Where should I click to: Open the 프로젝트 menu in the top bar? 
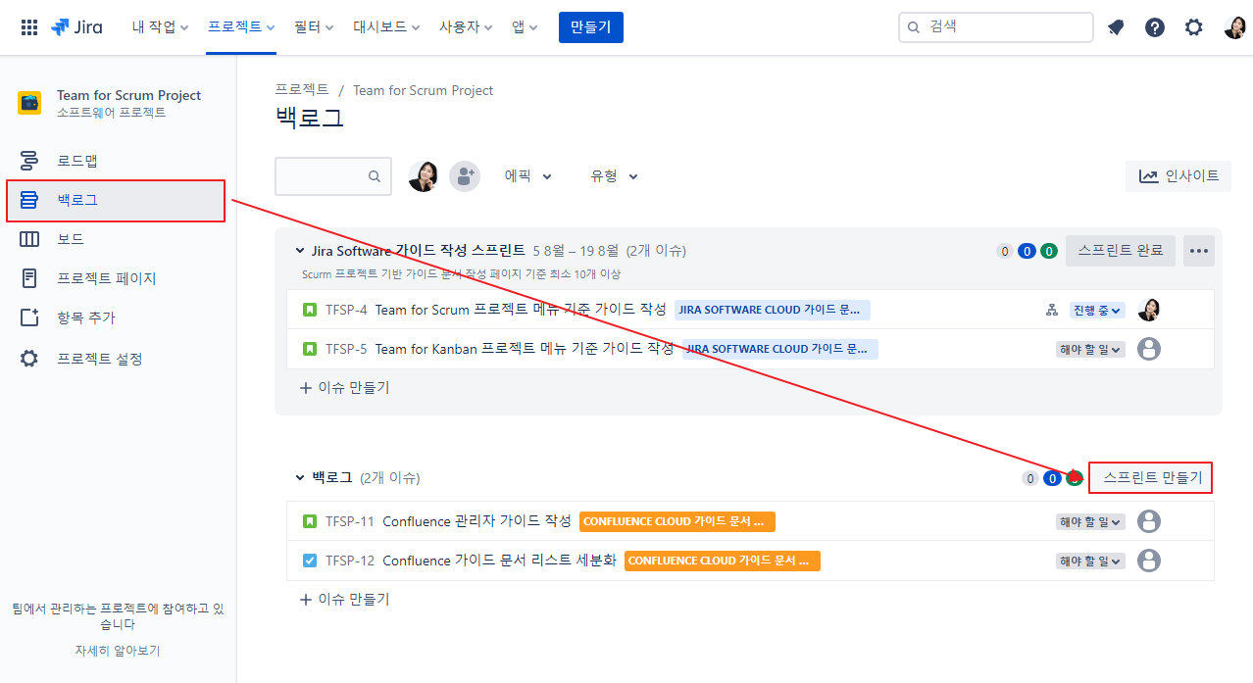coord(241,27)
